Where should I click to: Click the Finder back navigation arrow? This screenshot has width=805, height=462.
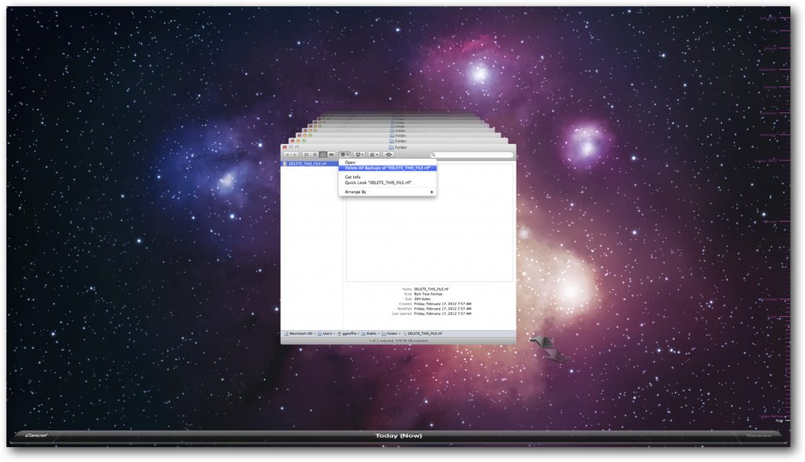287,155
